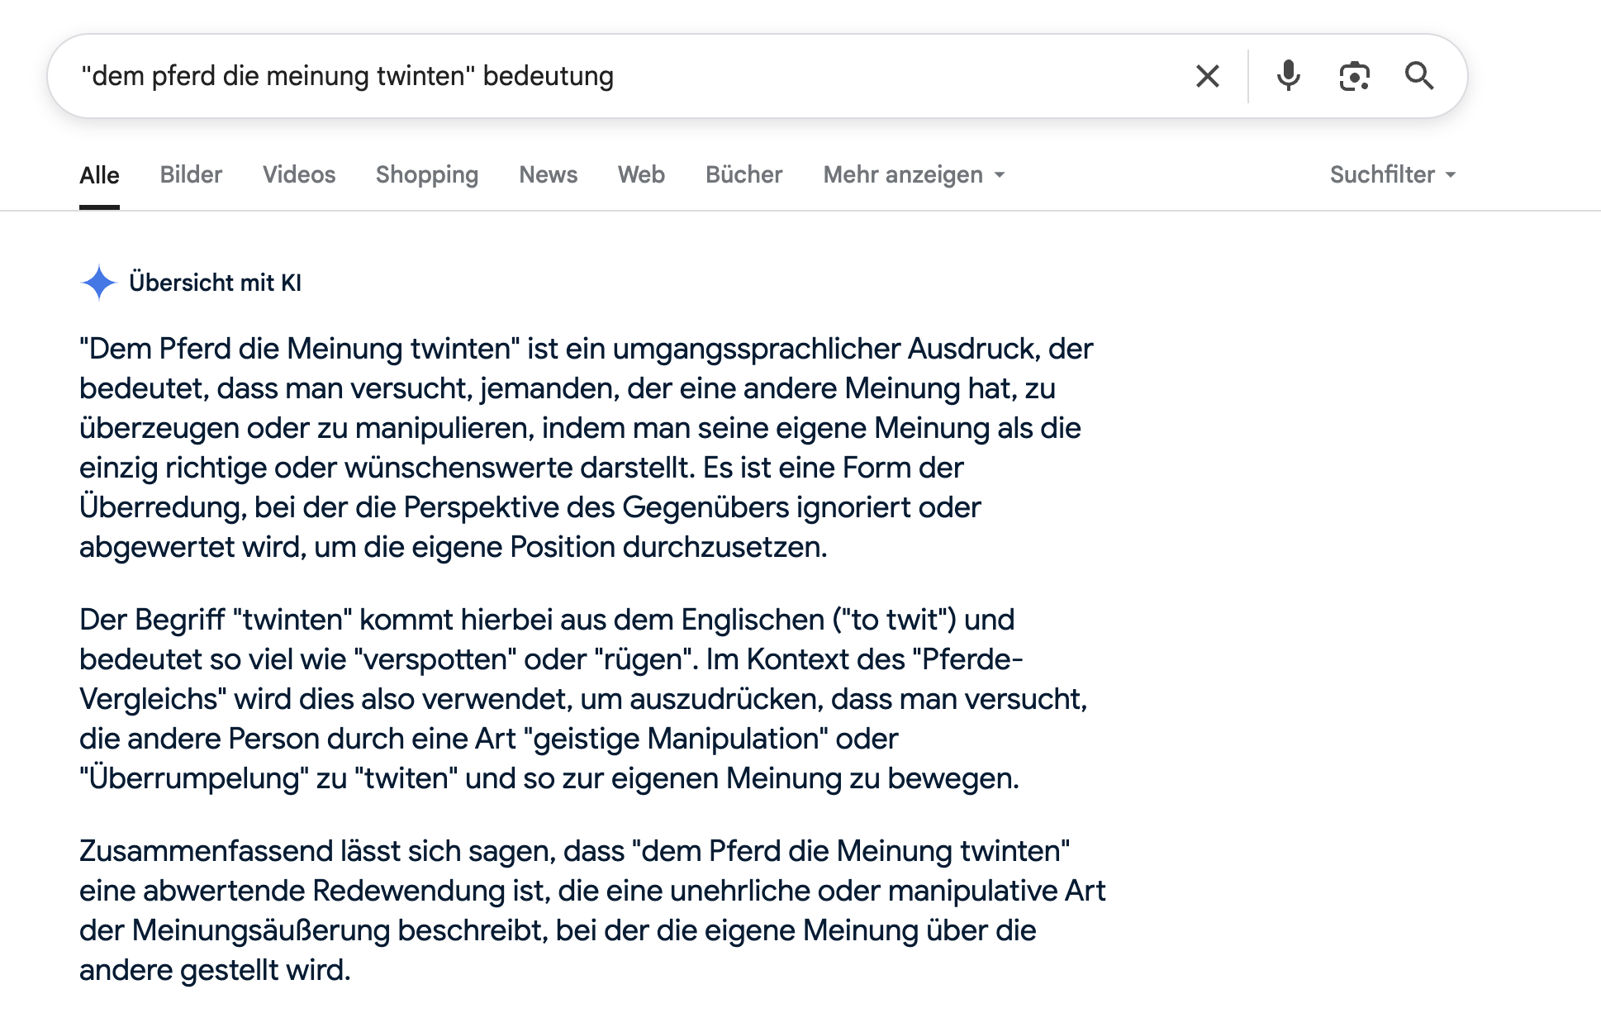Click the first AI overview paragraph
This screenshot has height=1013, width=1601.
[x=587, y=448]
